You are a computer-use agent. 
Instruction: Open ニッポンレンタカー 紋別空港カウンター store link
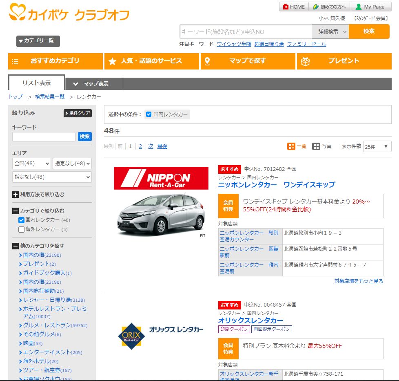[x=249, y=236]
